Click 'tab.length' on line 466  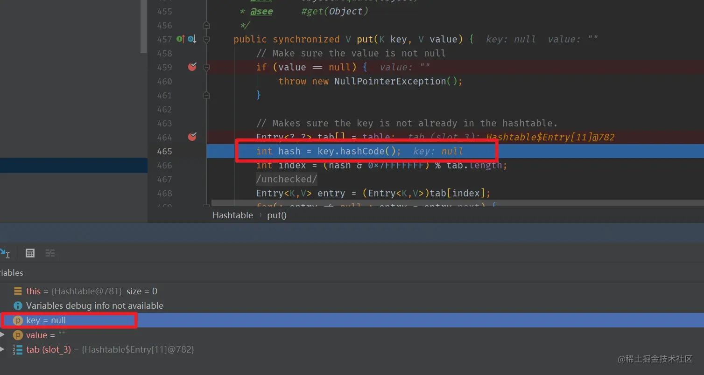click(474, 165)
